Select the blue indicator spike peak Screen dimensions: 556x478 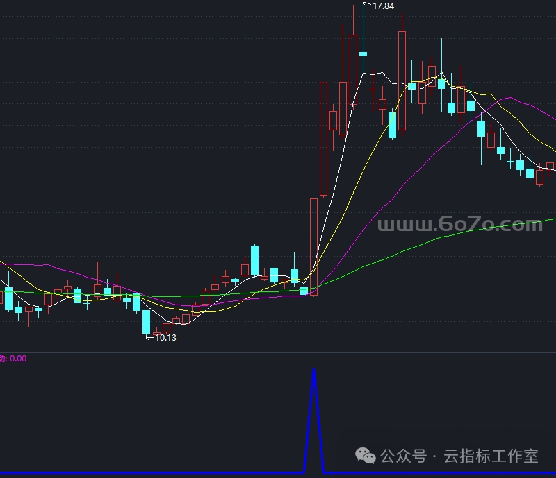314,373
